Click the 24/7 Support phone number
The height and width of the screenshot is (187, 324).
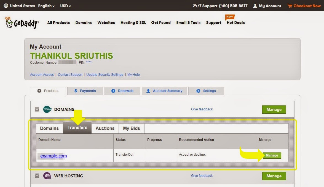coord(233,6)
